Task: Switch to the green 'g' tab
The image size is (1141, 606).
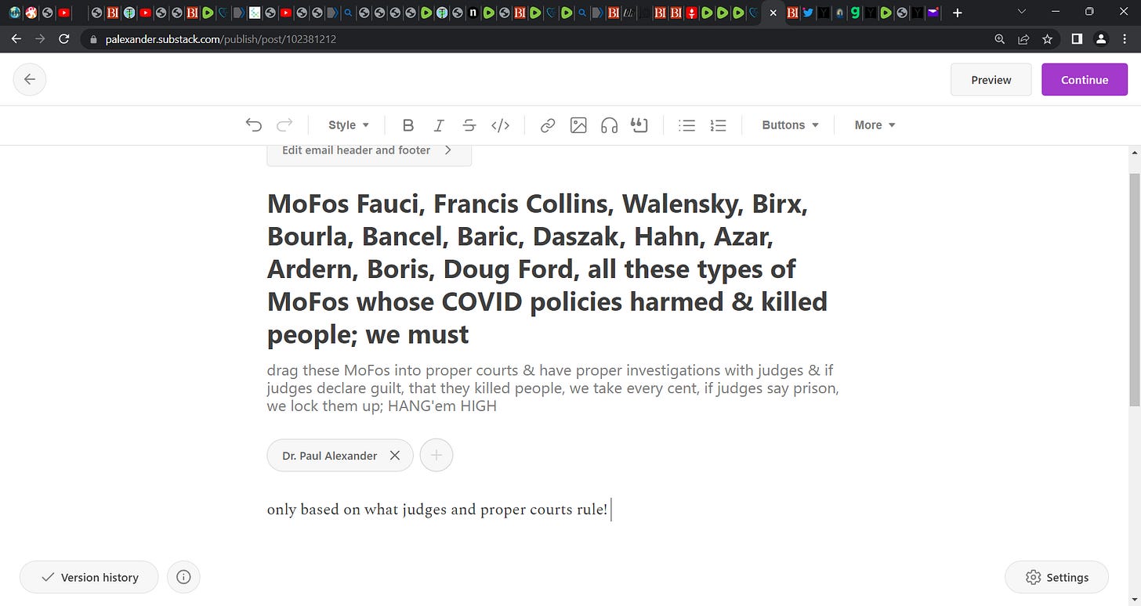Action: pos(855,13)
